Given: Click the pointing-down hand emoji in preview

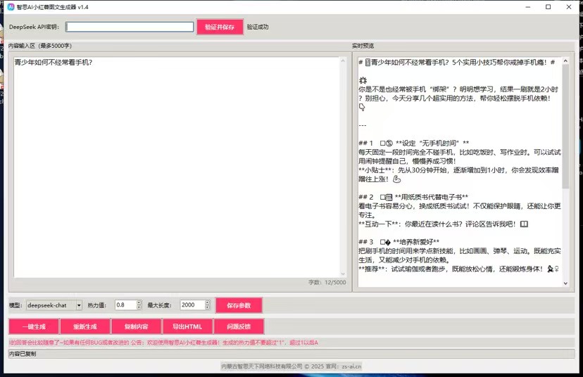Looking at the screenshot, I should [x=362, y=108].
